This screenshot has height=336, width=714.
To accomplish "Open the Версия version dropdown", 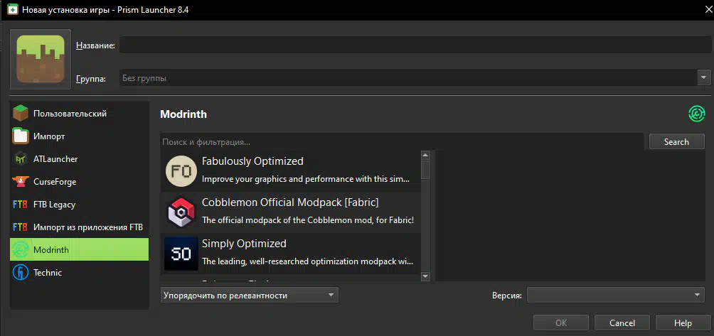I will click(x=616, y=295).
